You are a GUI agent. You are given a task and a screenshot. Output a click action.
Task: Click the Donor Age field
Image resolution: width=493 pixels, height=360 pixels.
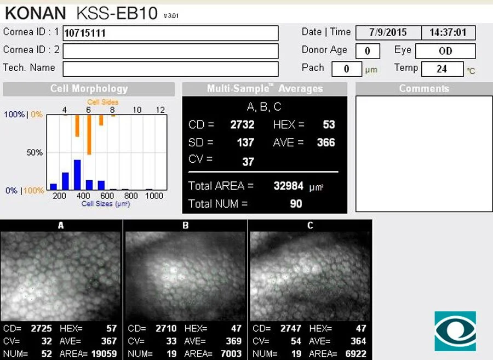coord(368,51)
